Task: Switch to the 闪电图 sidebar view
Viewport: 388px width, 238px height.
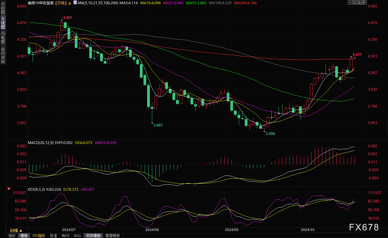Action: pos(3,38)
